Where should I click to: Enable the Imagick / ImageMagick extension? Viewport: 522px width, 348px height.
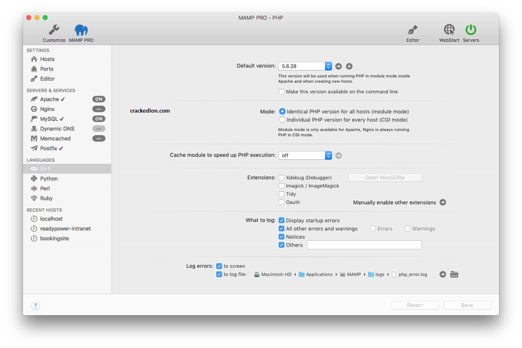pos(282,186)
